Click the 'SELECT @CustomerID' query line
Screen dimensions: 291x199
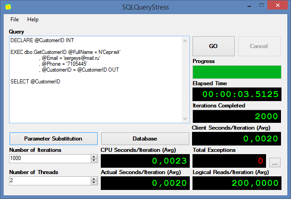click(35, 82)
